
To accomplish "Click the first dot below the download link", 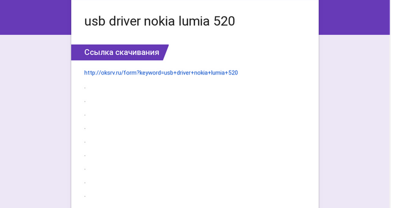I will click(85, 88).
